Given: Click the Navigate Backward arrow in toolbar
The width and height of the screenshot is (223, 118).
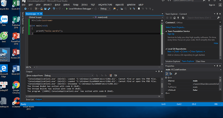Looking at the screenshot, I should pyautogui.click(x=26, y=9).
